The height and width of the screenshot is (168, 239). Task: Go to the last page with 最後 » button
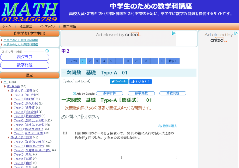173,61
